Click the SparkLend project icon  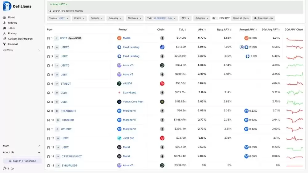click(119, 93)
